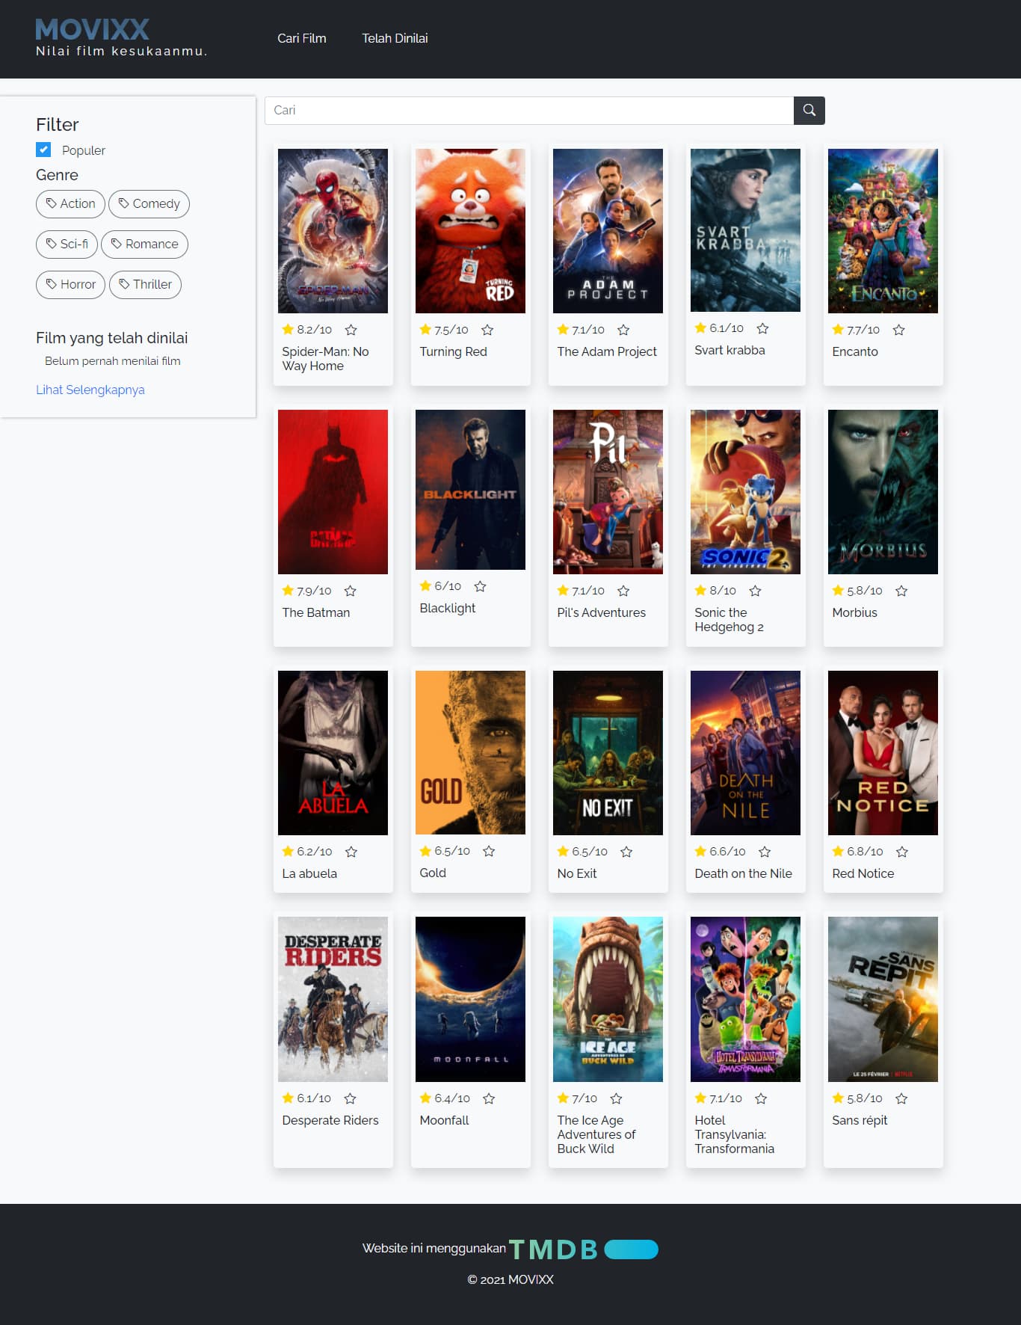The height and width of the screenshot is (1325, 1021).
Task: Open the Desperate Riders poster
Action: tap(333, 999)
